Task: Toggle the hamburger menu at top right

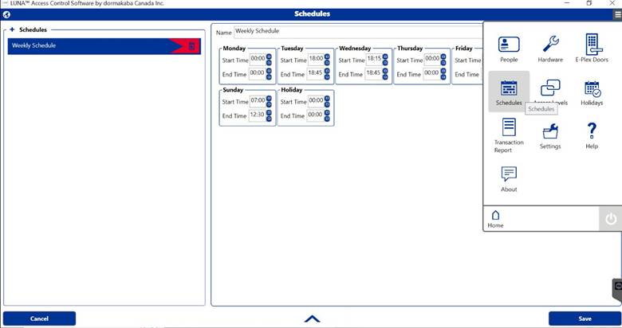Action: click(617, 14)
